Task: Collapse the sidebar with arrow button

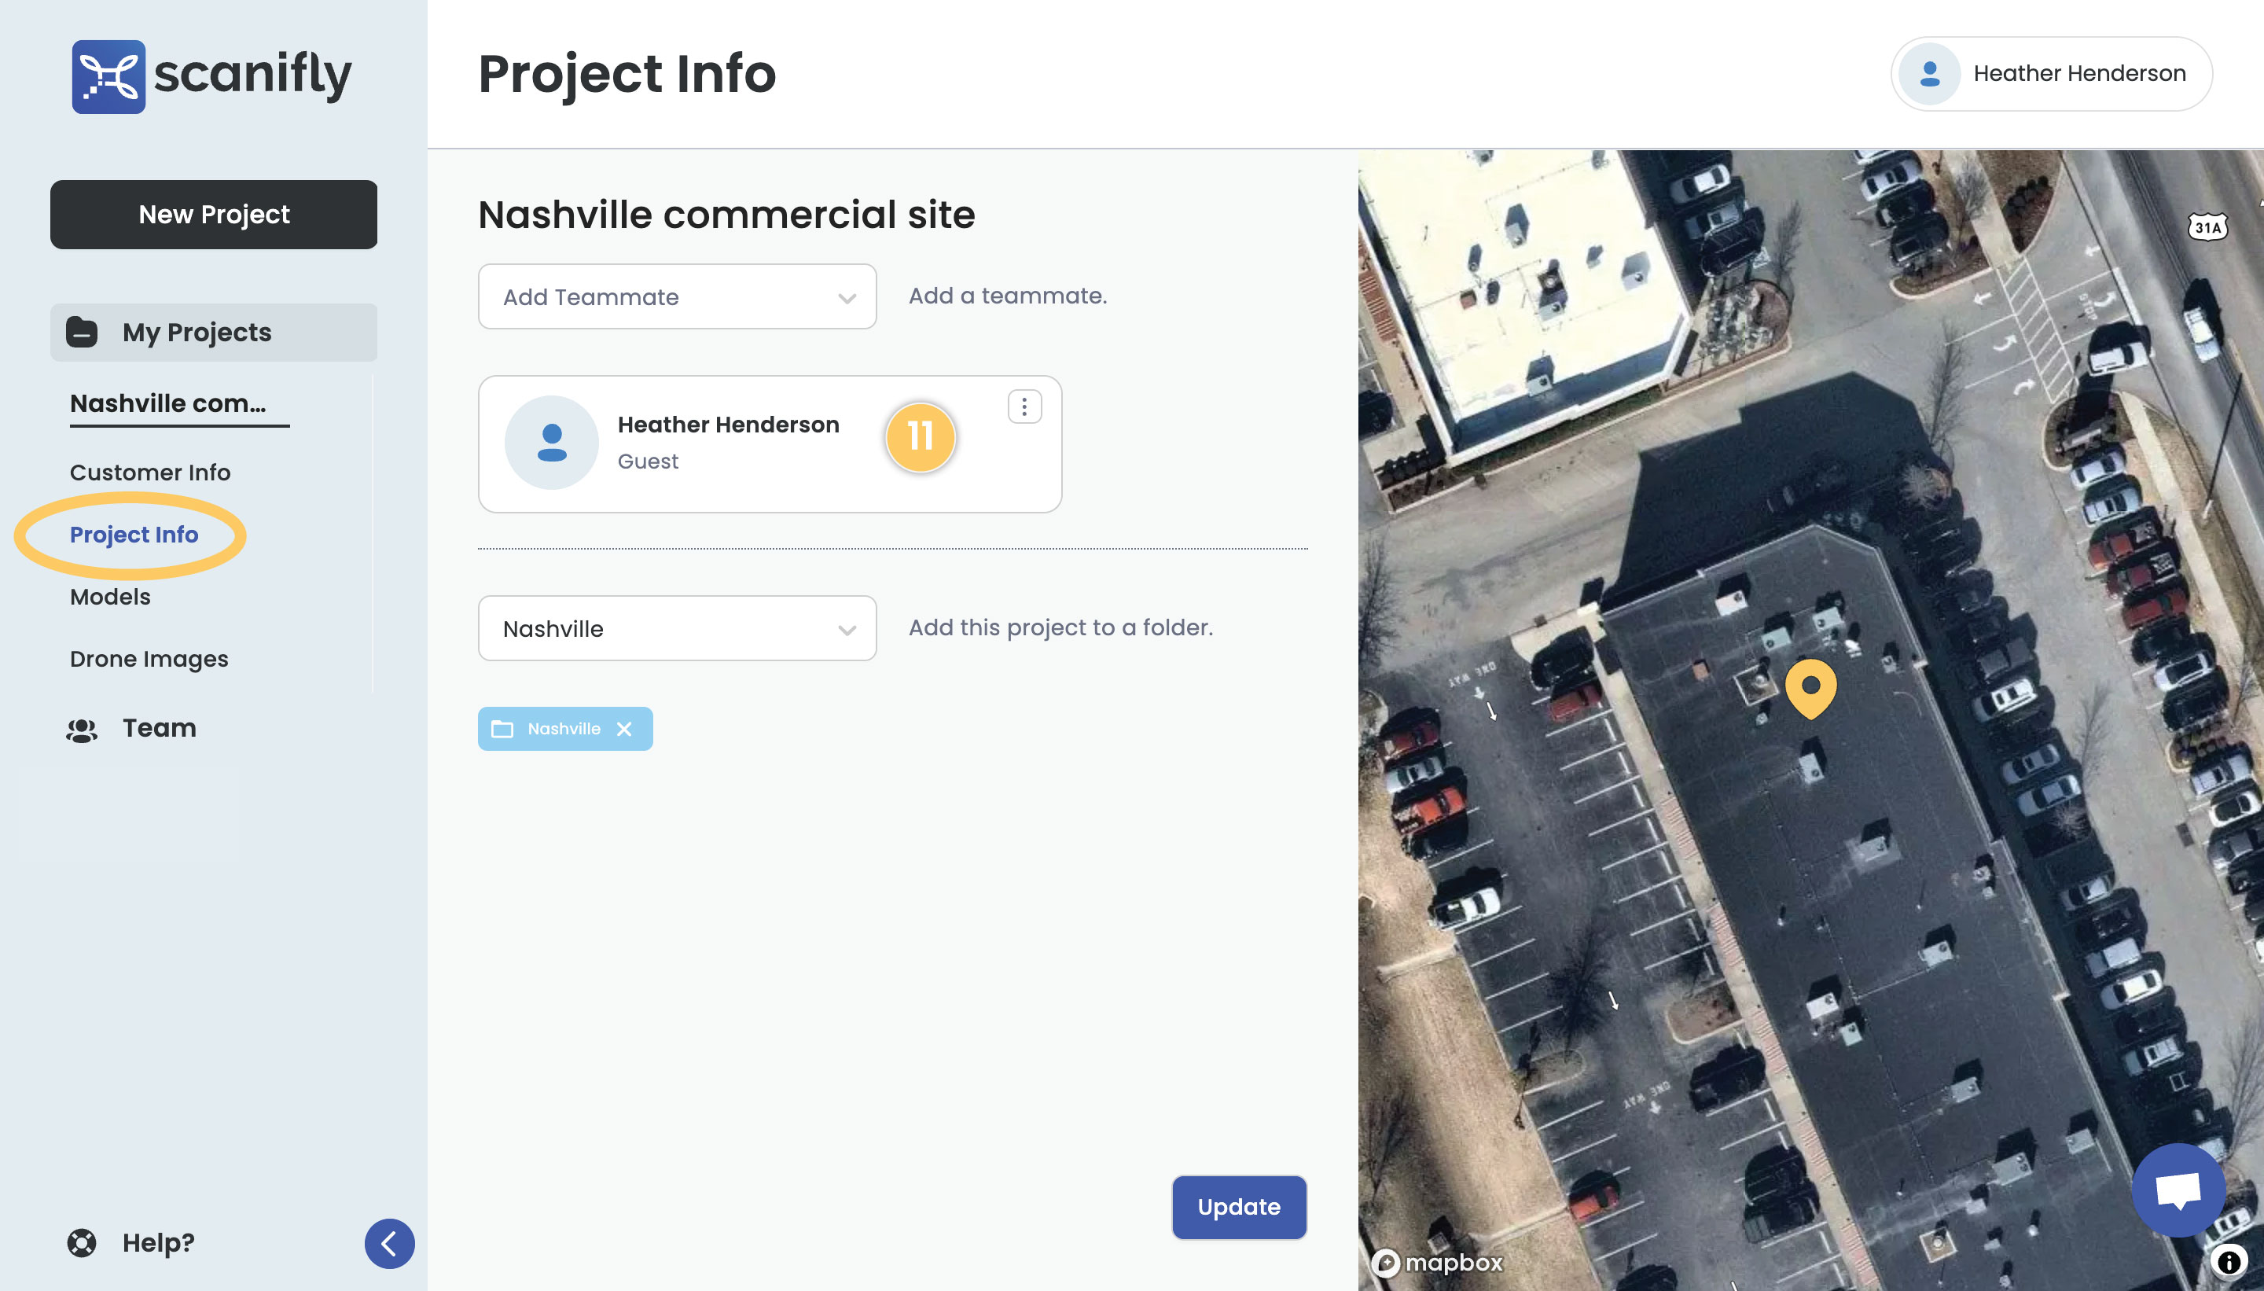Action: (388, 1243)
